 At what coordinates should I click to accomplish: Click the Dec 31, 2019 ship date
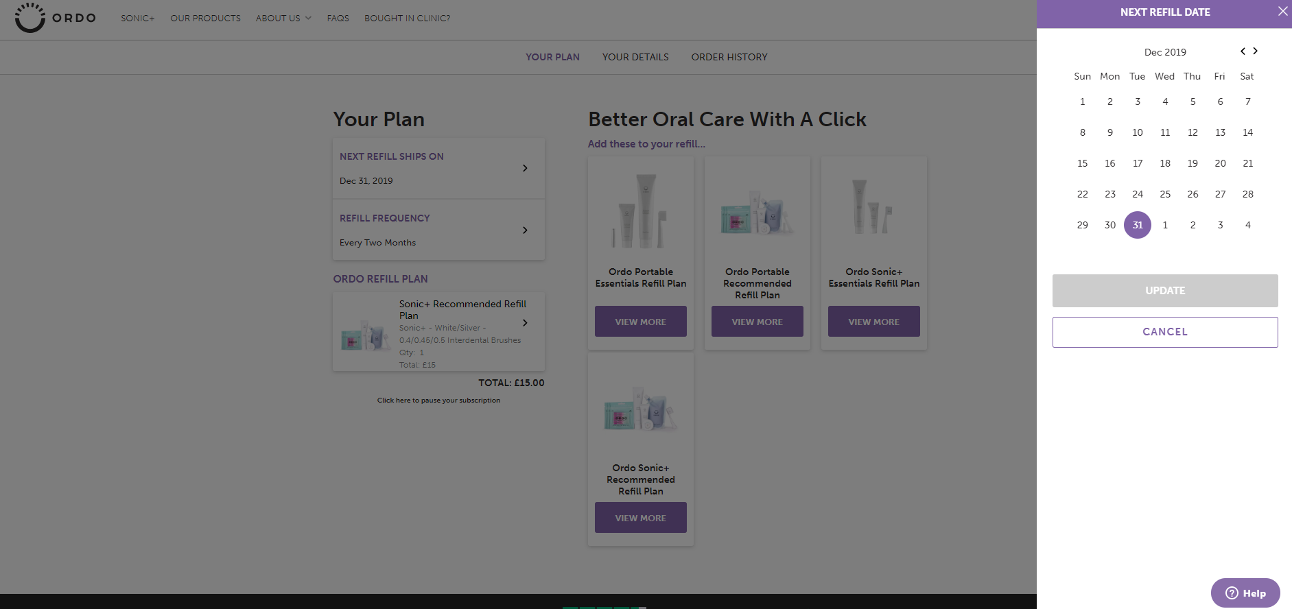click(x=366, y=181)
